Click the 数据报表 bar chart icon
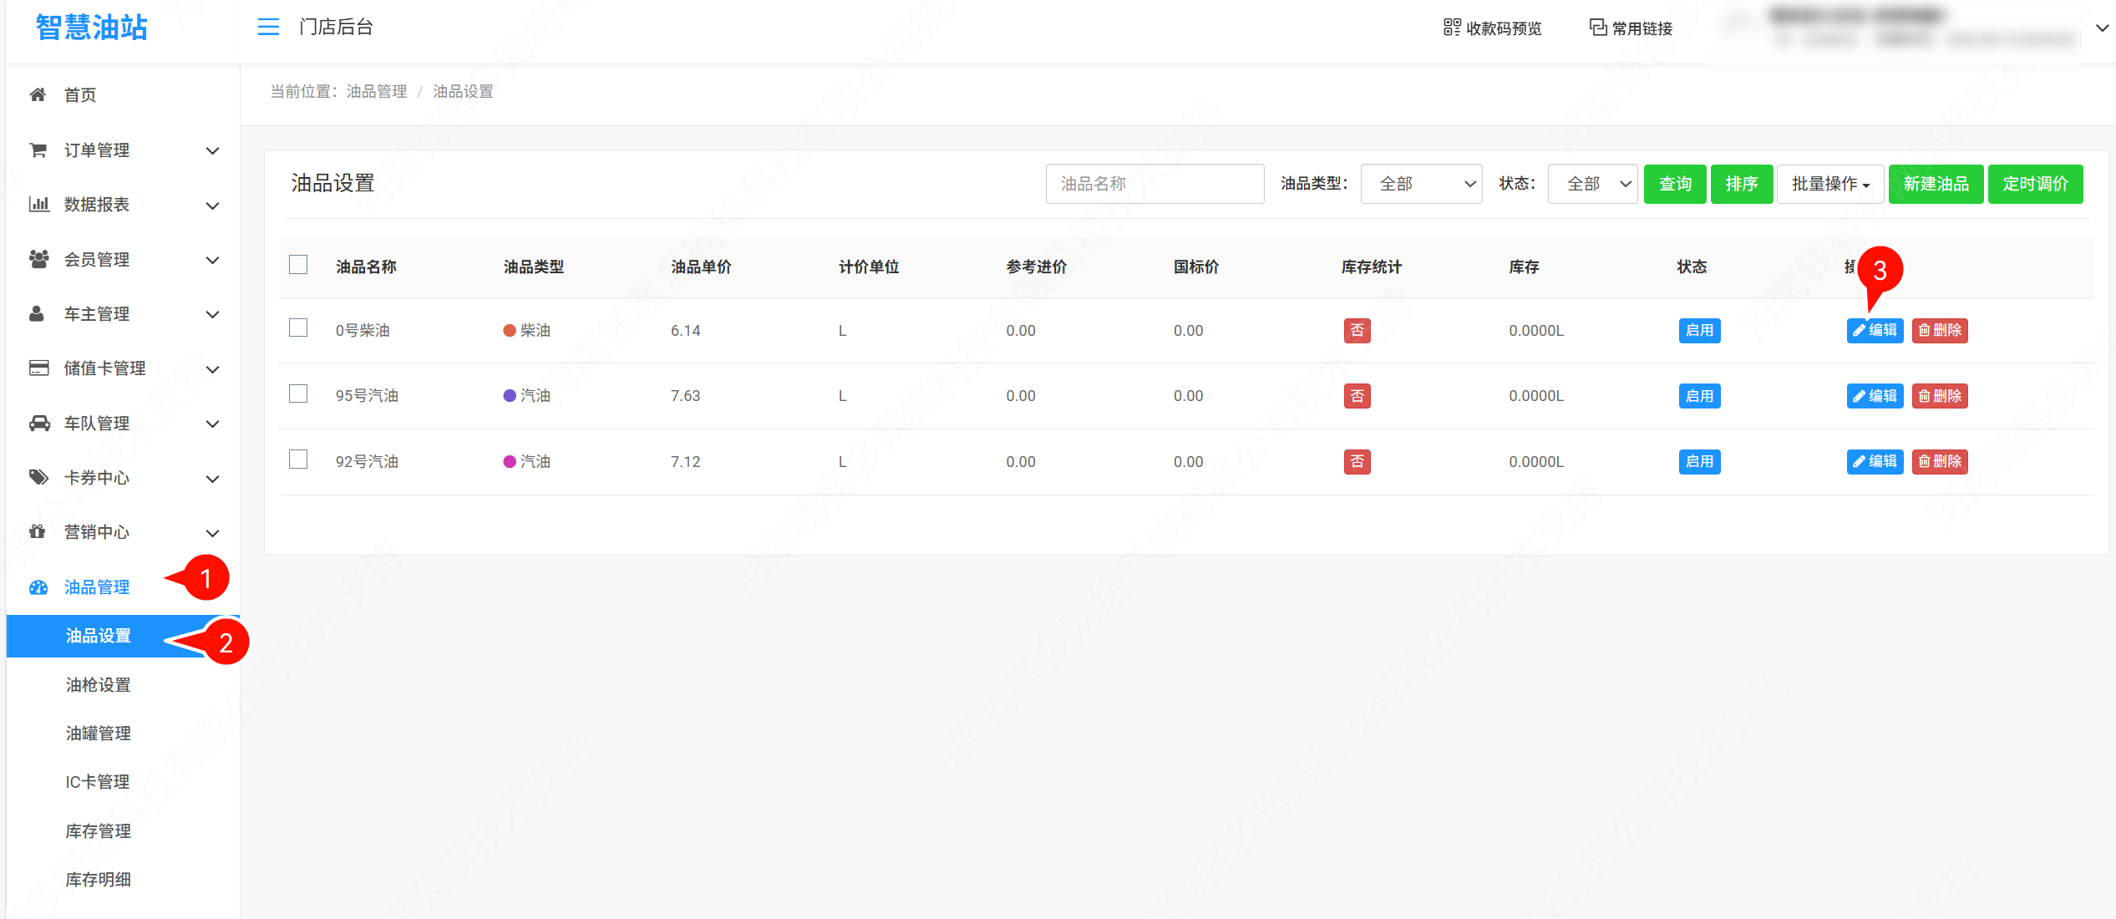The image size is (2116, 919). click(38, 204)
